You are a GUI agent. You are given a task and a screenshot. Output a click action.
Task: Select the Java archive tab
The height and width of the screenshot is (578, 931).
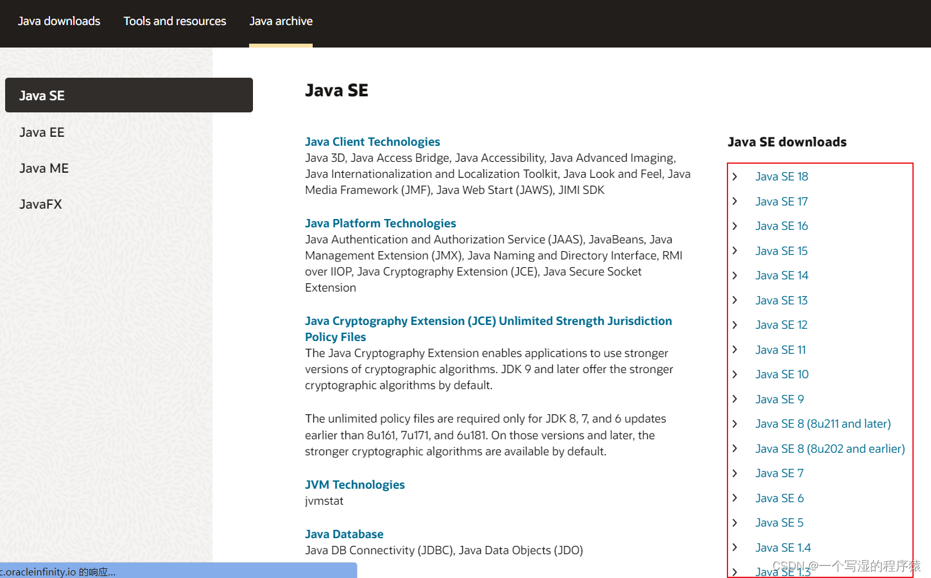click(281, 21)
